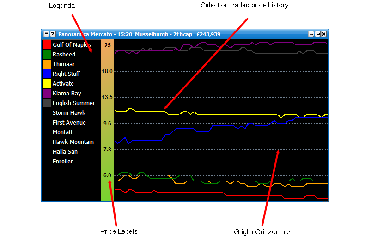Screen dimensions: 371x237
Task: Select Enroller in the legend
Action: pyautogui.click(x=63, y=162)
